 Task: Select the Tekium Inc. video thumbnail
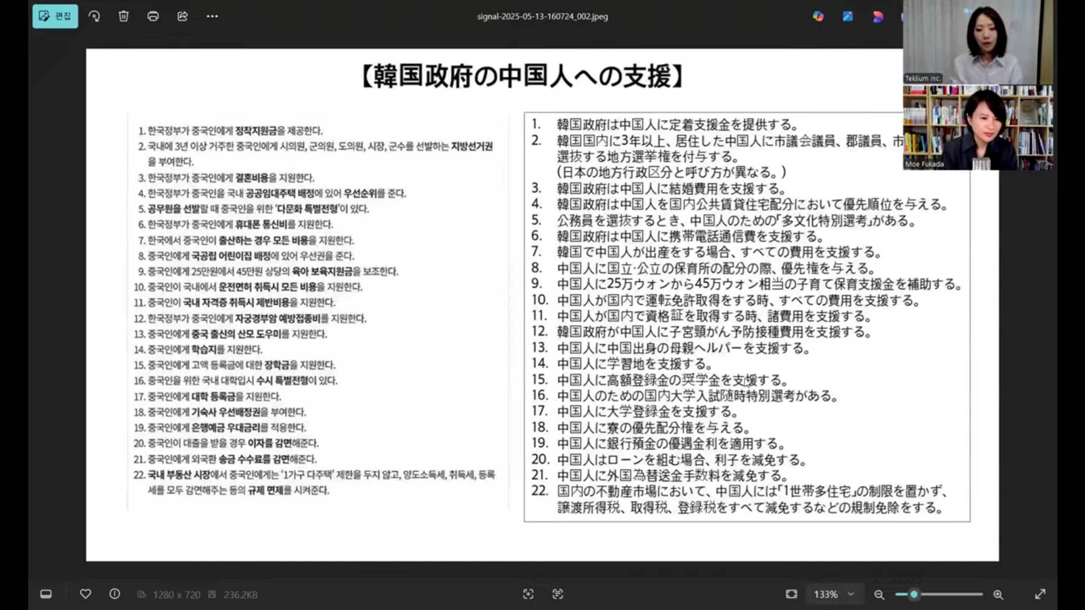click(x=978, y=42)
